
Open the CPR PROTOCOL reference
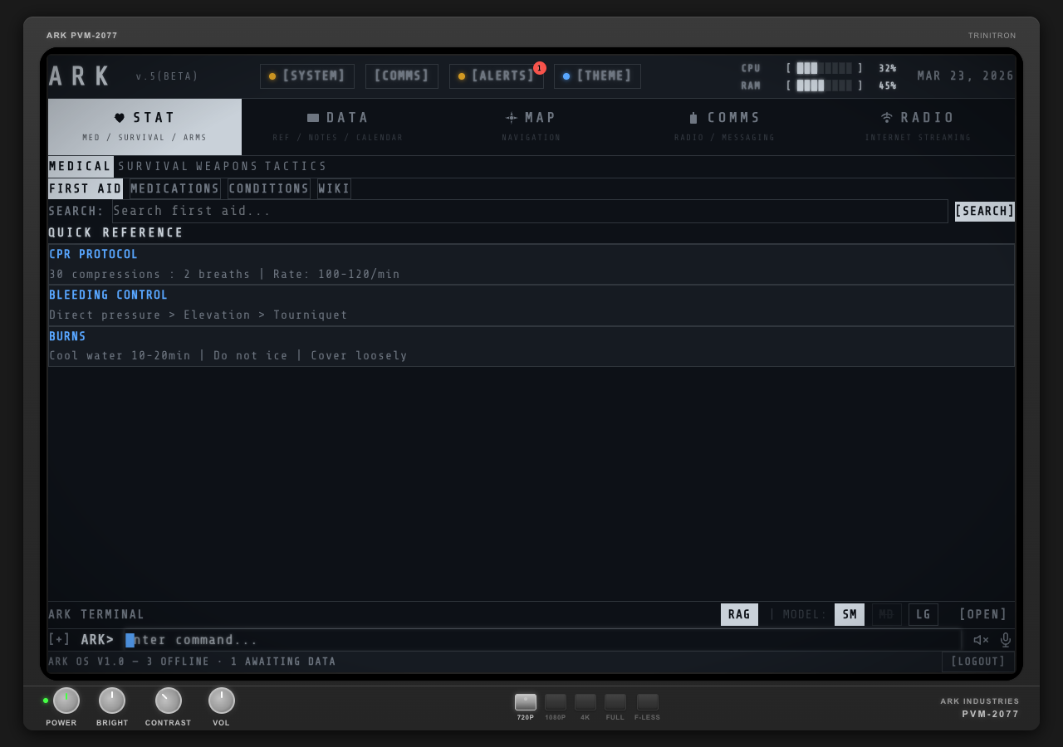click(93, 254)
